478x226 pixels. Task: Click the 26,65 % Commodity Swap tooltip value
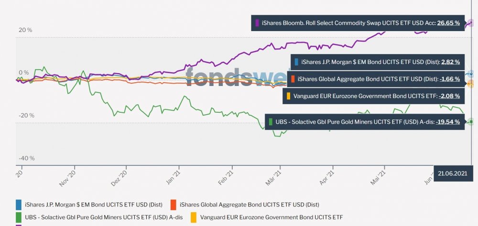[x=449, y=22]
